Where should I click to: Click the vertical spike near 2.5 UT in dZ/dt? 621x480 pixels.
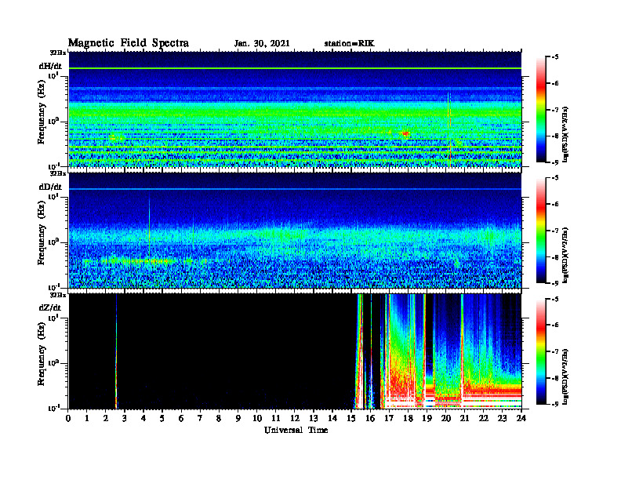pos(116,351)
